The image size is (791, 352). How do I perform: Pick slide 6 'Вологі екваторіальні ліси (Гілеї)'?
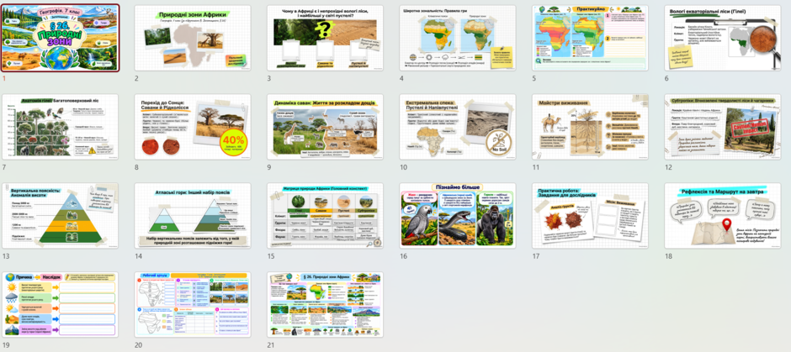pyautogui.click(x=722, y=39)
